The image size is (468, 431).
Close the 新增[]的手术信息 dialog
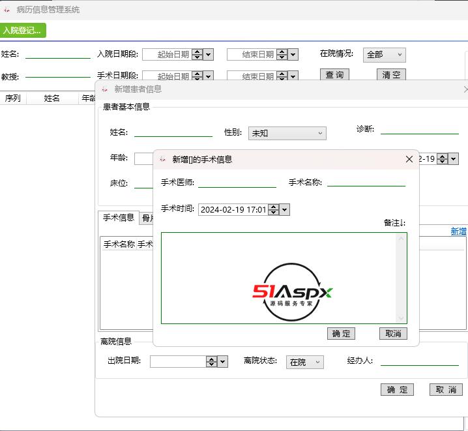click(x=409, y=159)
